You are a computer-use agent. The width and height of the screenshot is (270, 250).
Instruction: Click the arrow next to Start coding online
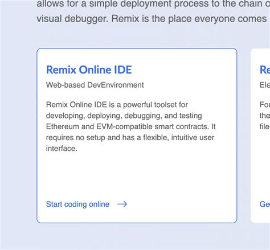pos(122,204)
